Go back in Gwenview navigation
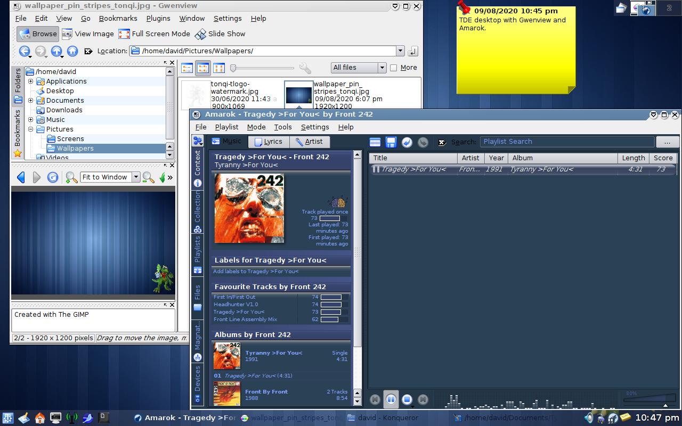The width and height of the screenshot is (682, 426). (x=25, y=51)
